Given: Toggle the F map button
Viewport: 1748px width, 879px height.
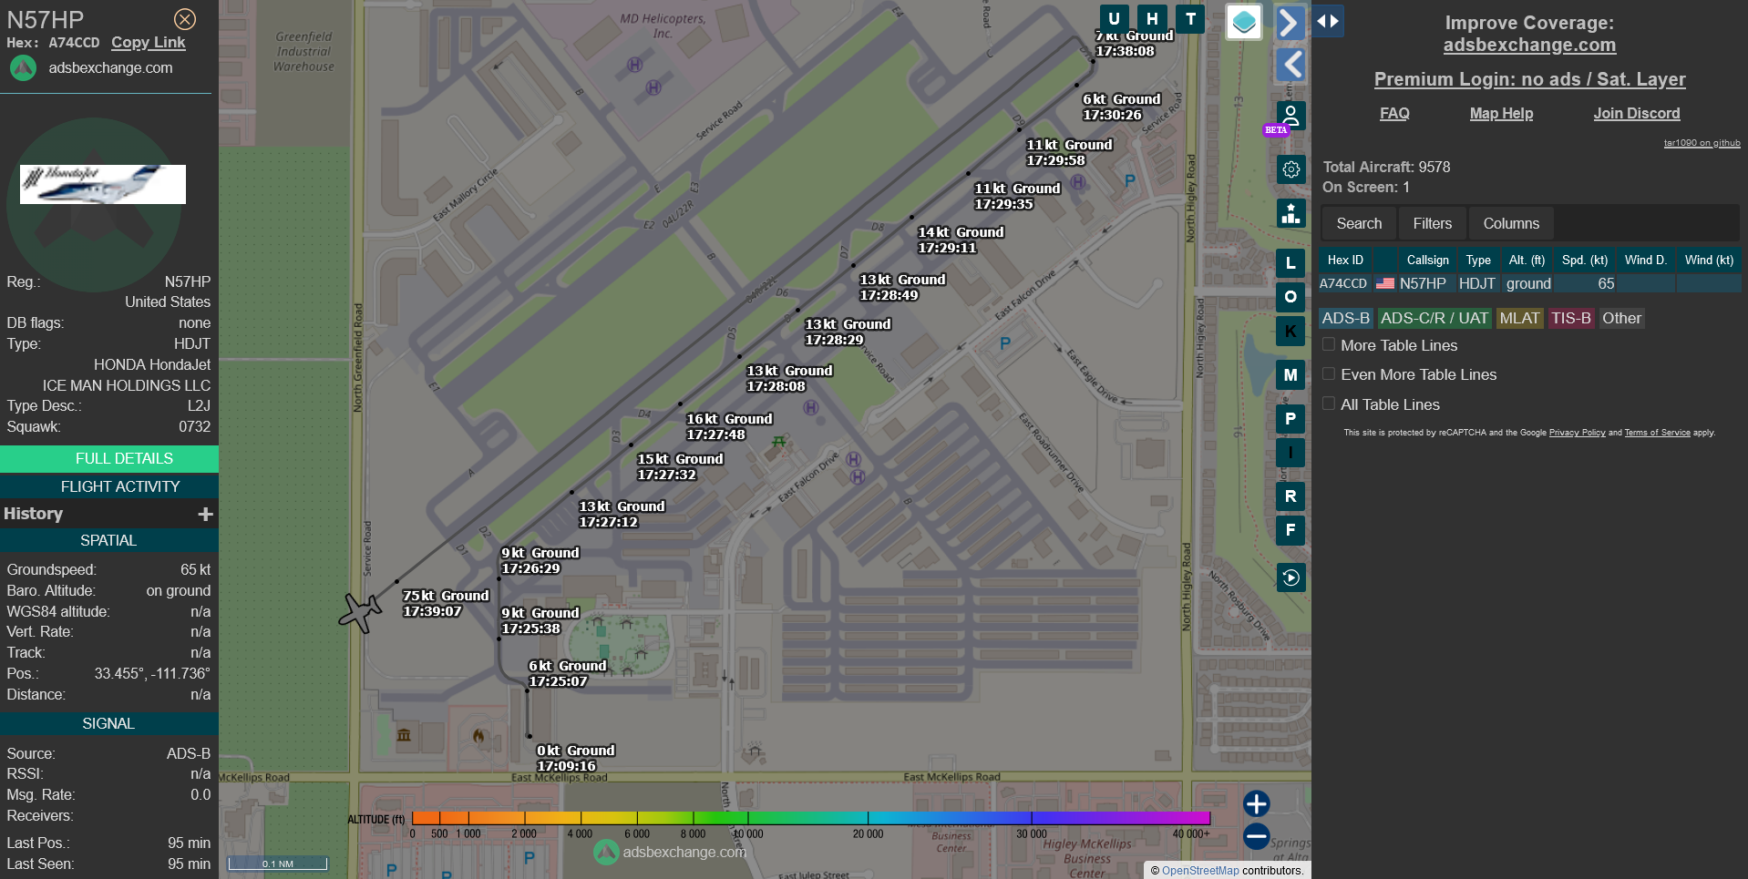Looking at the screenshot, I should (x=1290, y=530).
